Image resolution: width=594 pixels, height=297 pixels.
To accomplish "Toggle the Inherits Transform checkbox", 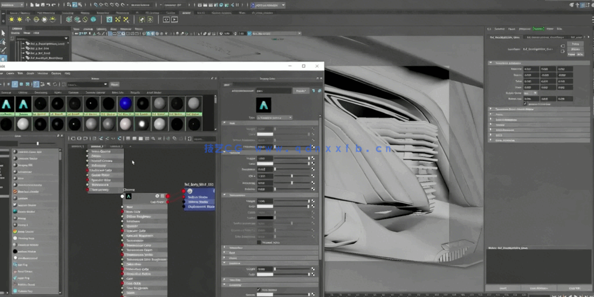I will 525,104.
